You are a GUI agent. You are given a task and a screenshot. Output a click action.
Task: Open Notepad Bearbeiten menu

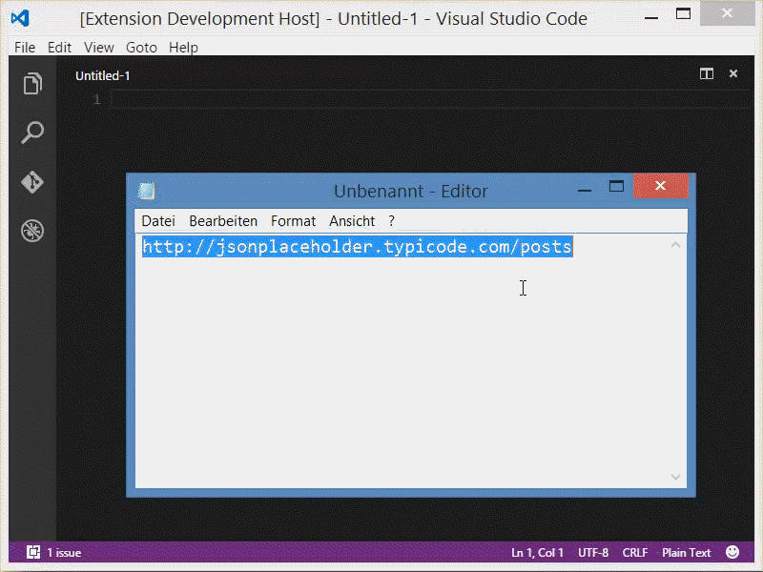[x=223, y=221]
